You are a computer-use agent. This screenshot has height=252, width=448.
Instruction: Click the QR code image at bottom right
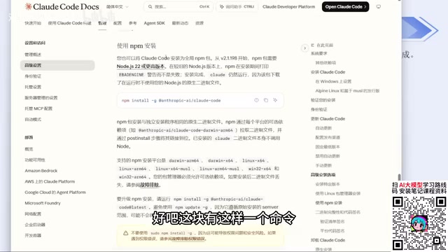tap(419, 223)
